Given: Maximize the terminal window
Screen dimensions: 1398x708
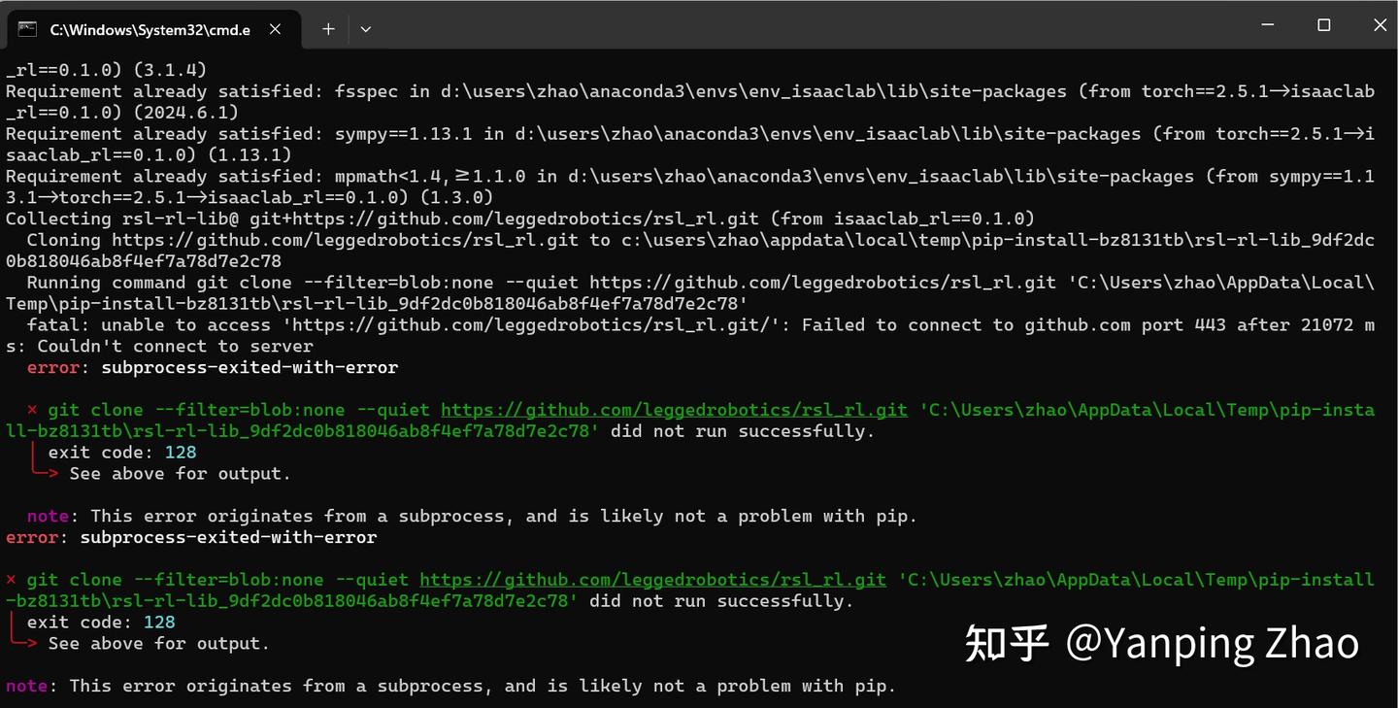Looking at the screenshot, I should coord(1323,25).
